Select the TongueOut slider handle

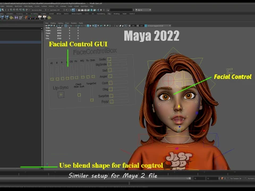point(92,100)
